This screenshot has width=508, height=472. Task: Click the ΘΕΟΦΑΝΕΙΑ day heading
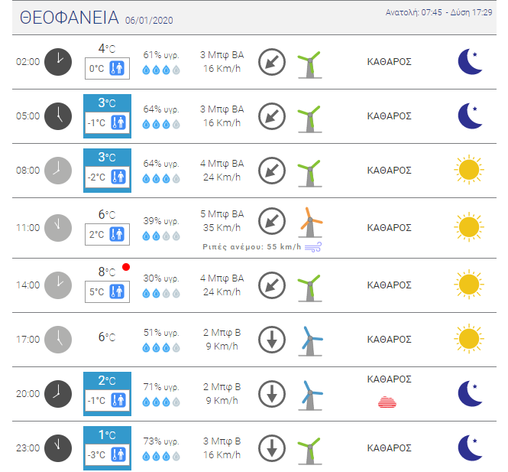(69, 18)
